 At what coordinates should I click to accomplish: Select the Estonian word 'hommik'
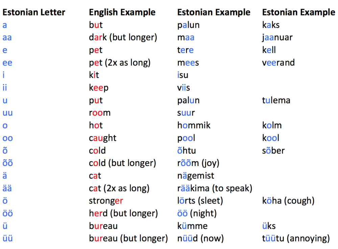pos(194,126)
